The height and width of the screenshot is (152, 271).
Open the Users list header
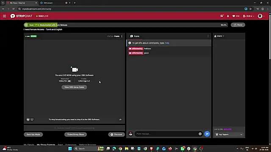tap(219, 36)
